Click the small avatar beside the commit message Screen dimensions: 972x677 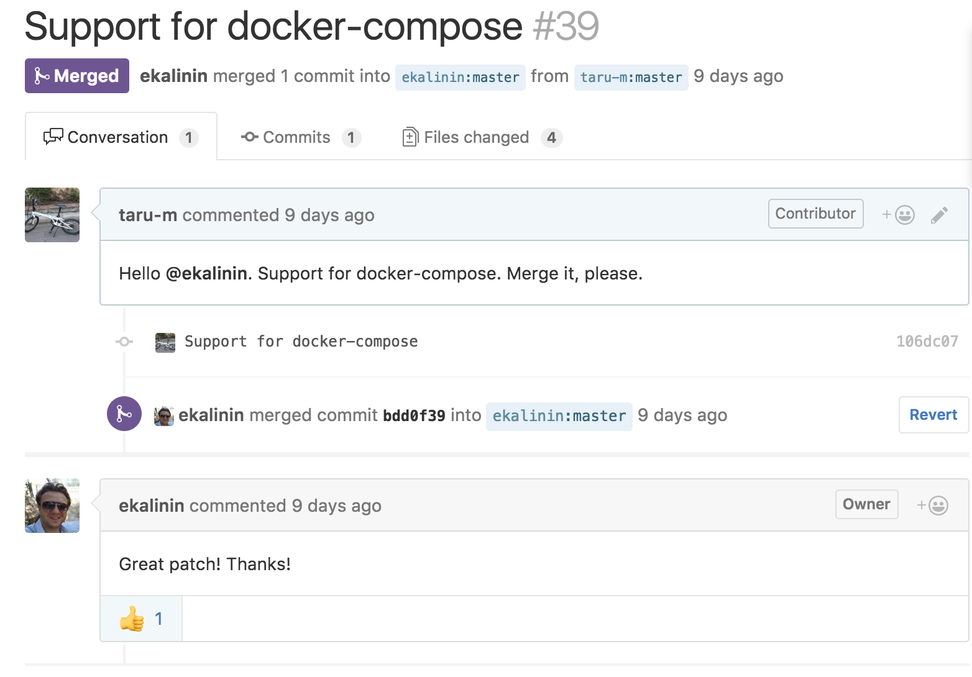[165, 342]
